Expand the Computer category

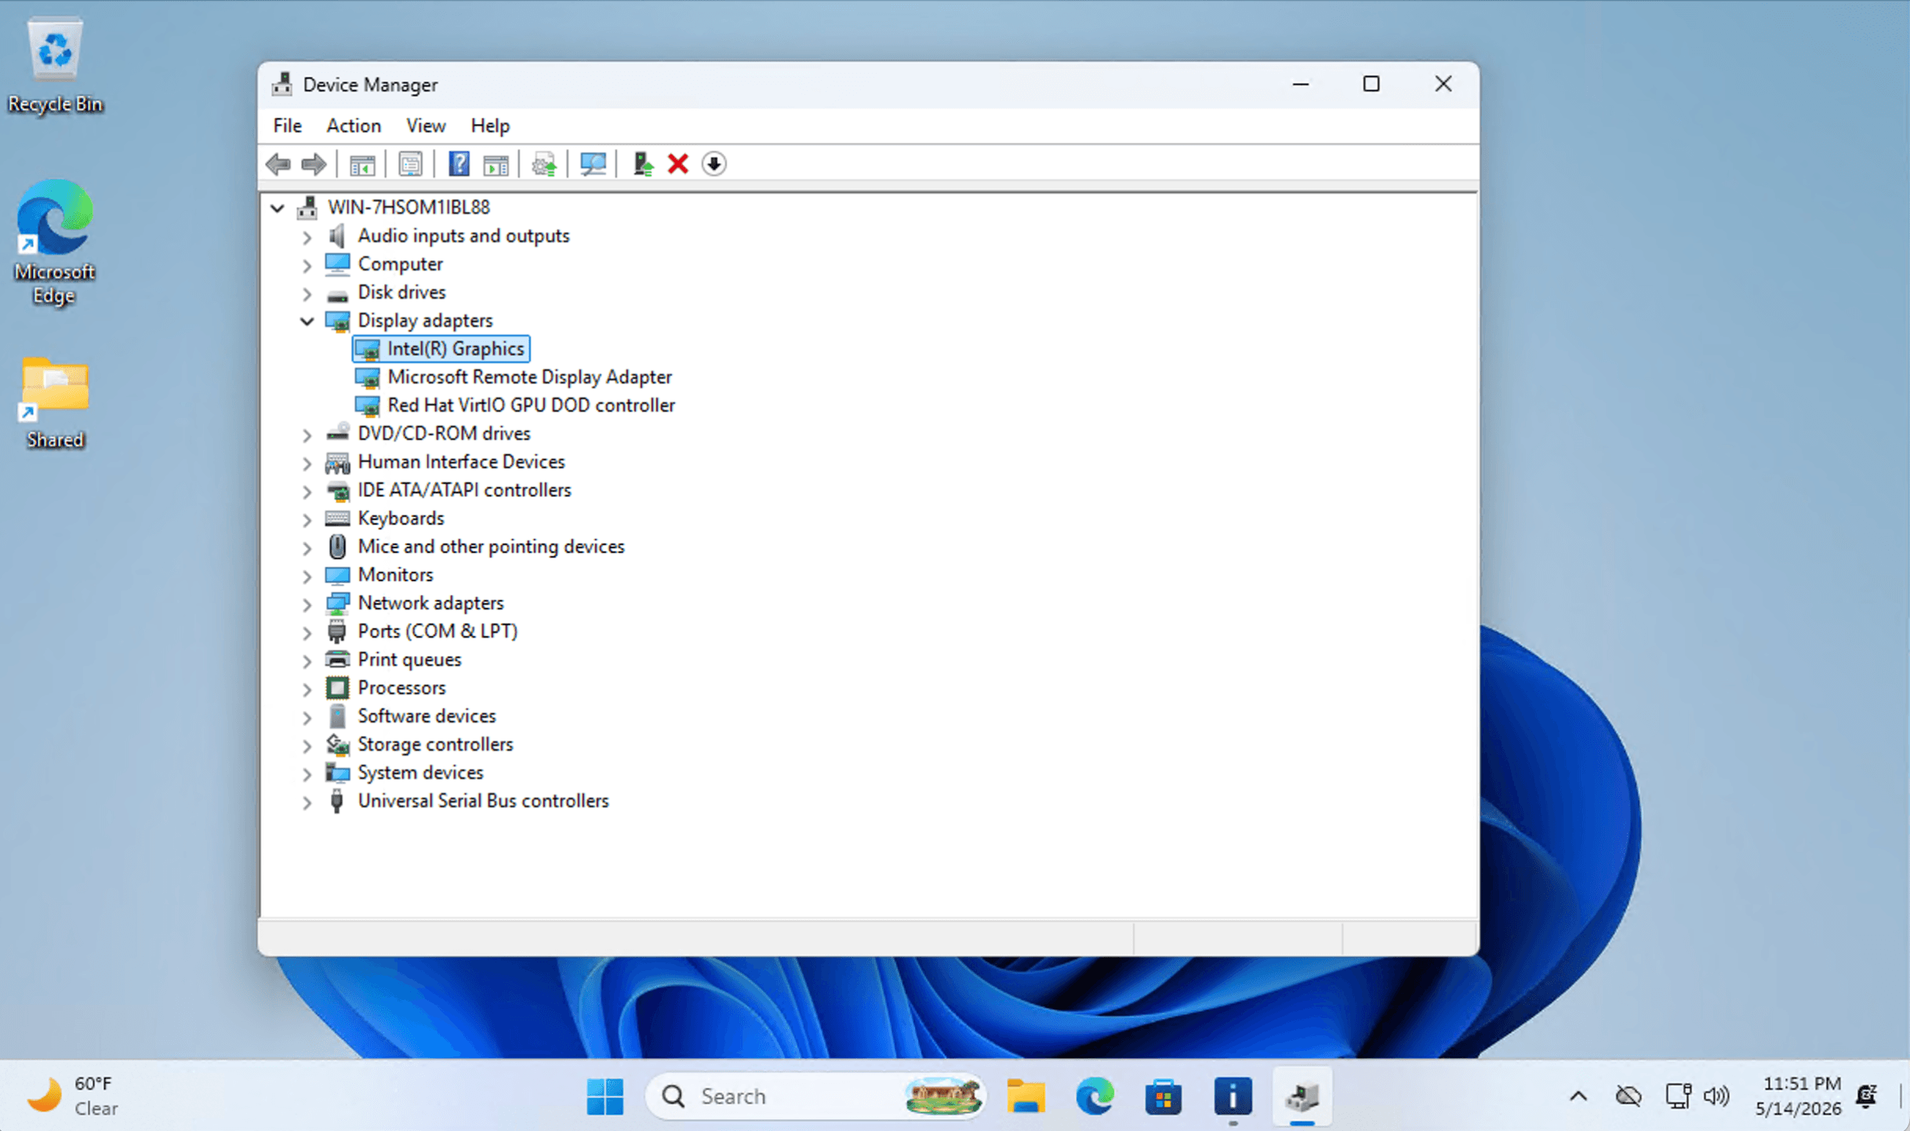click(x=307, y=265)
